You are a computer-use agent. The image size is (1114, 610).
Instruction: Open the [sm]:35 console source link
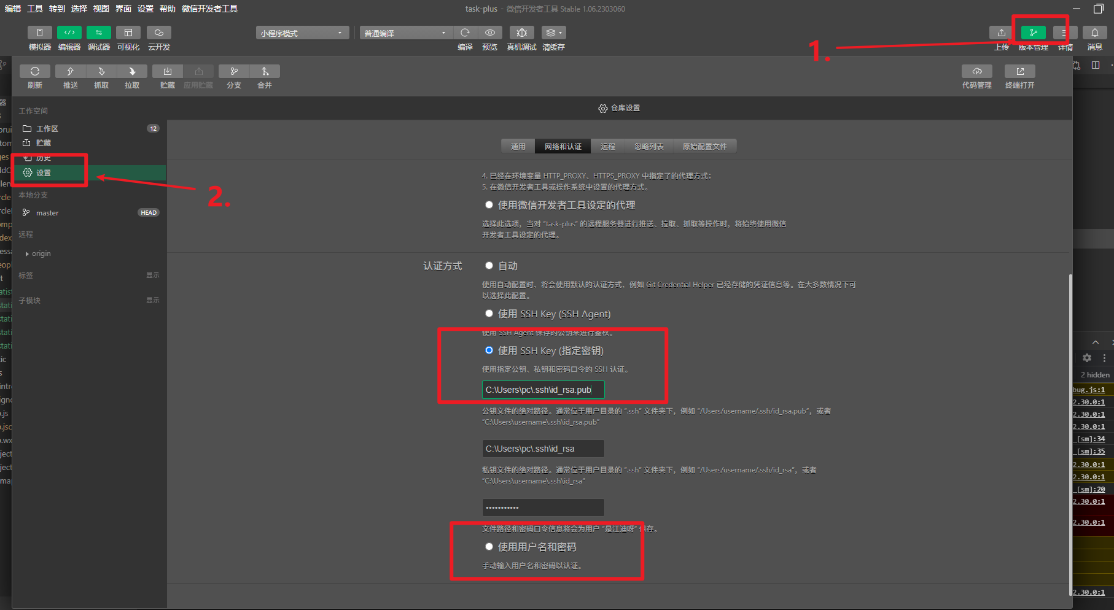1091,451
